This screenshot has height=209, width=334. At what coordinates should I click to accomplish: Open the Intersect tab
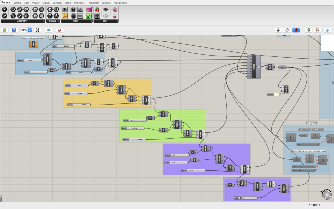coord(79,3)
